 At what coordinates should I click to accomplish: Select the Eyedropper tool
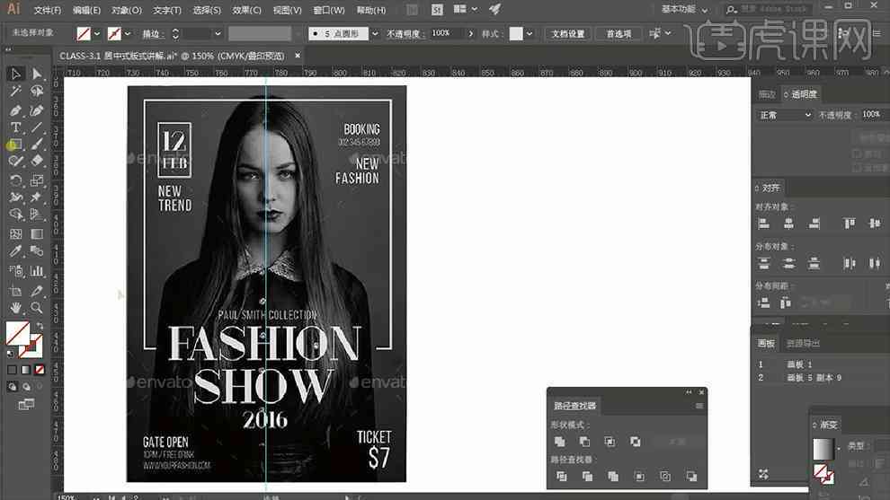tap(15, 251)
